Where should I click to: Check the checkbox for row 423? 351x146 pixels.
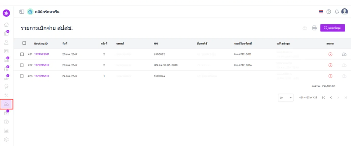click(22, 76)
